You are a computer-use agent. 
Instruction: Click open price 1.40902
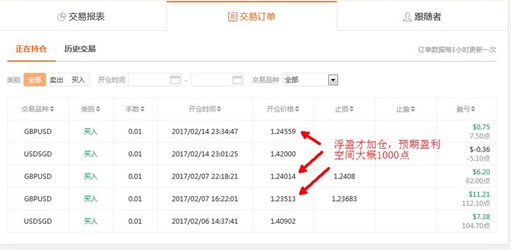coord(283,221)
